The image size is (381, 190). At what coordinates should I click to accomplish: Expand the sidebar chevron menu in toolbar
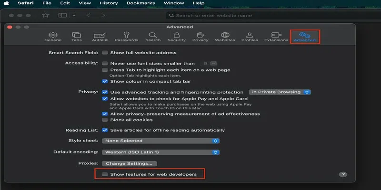click(74, 15)
